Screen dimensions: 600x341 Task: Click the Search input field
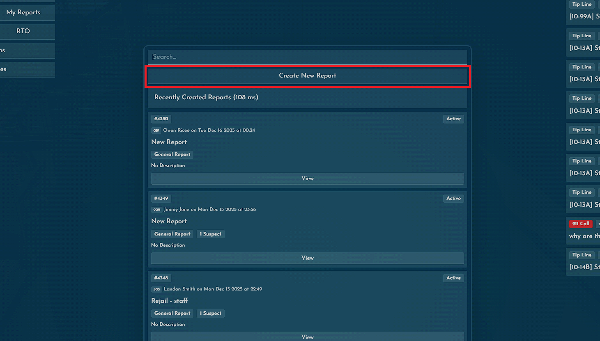coord(307,57)
